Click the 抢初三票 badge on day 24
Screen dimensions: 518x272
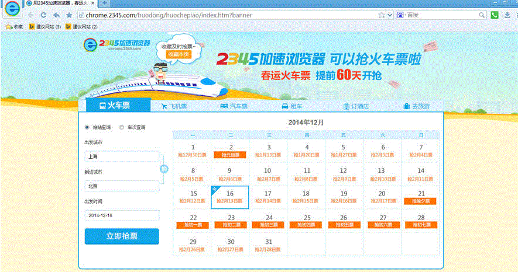pyautogui.click(x=268, y=225)
